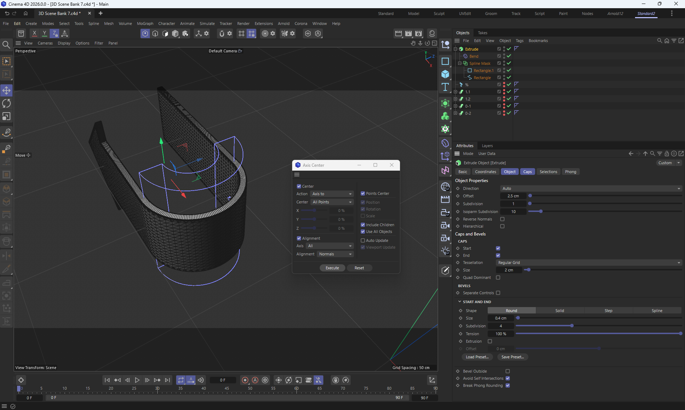This screenshot has width=685, height=410.
Task: Open the Action 'Axis to' dropdown
Action: pyautogui.click(x=332, y=194)
